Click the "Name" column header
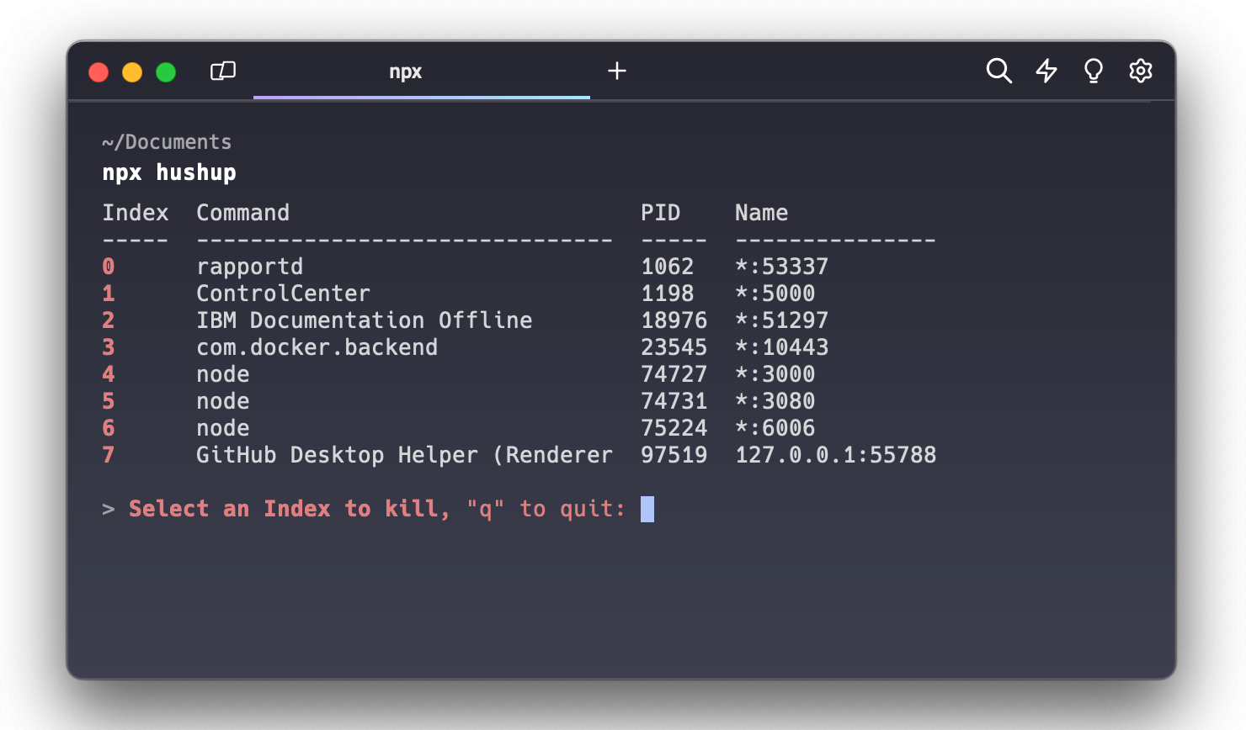The width and height of the screenshot is (1246, 730). click(x=762, y=213)
